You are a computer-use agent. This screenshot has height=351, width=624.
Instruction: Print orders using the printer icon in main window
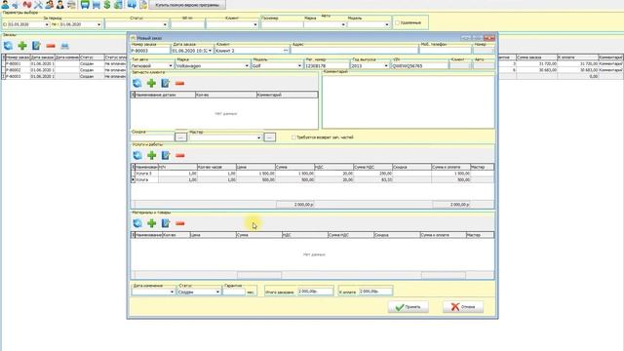click(65, 46)
